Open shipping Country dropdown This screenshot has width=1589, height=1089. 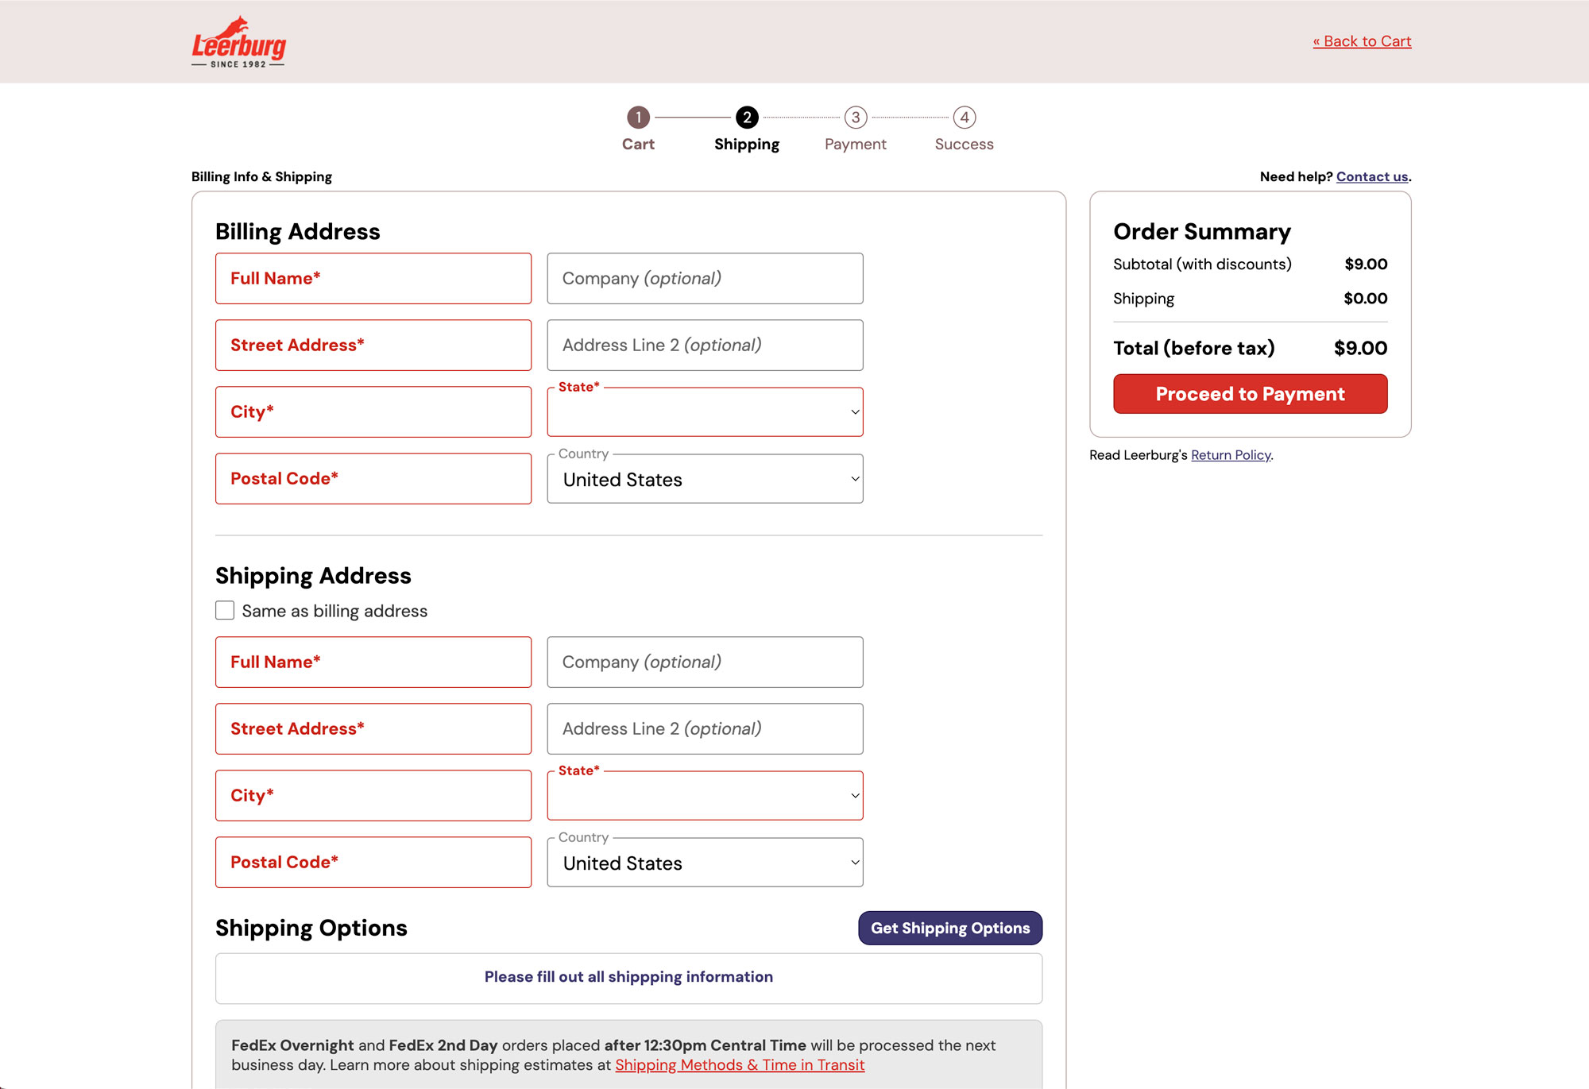[705, 863]
